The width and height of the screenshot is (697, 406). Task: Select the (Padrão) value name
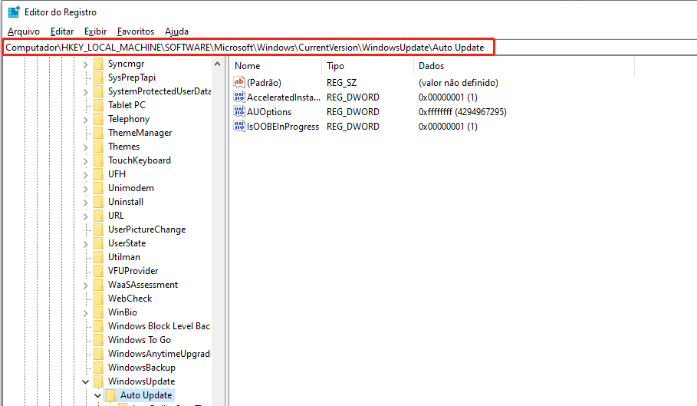(x=264, y=83)
